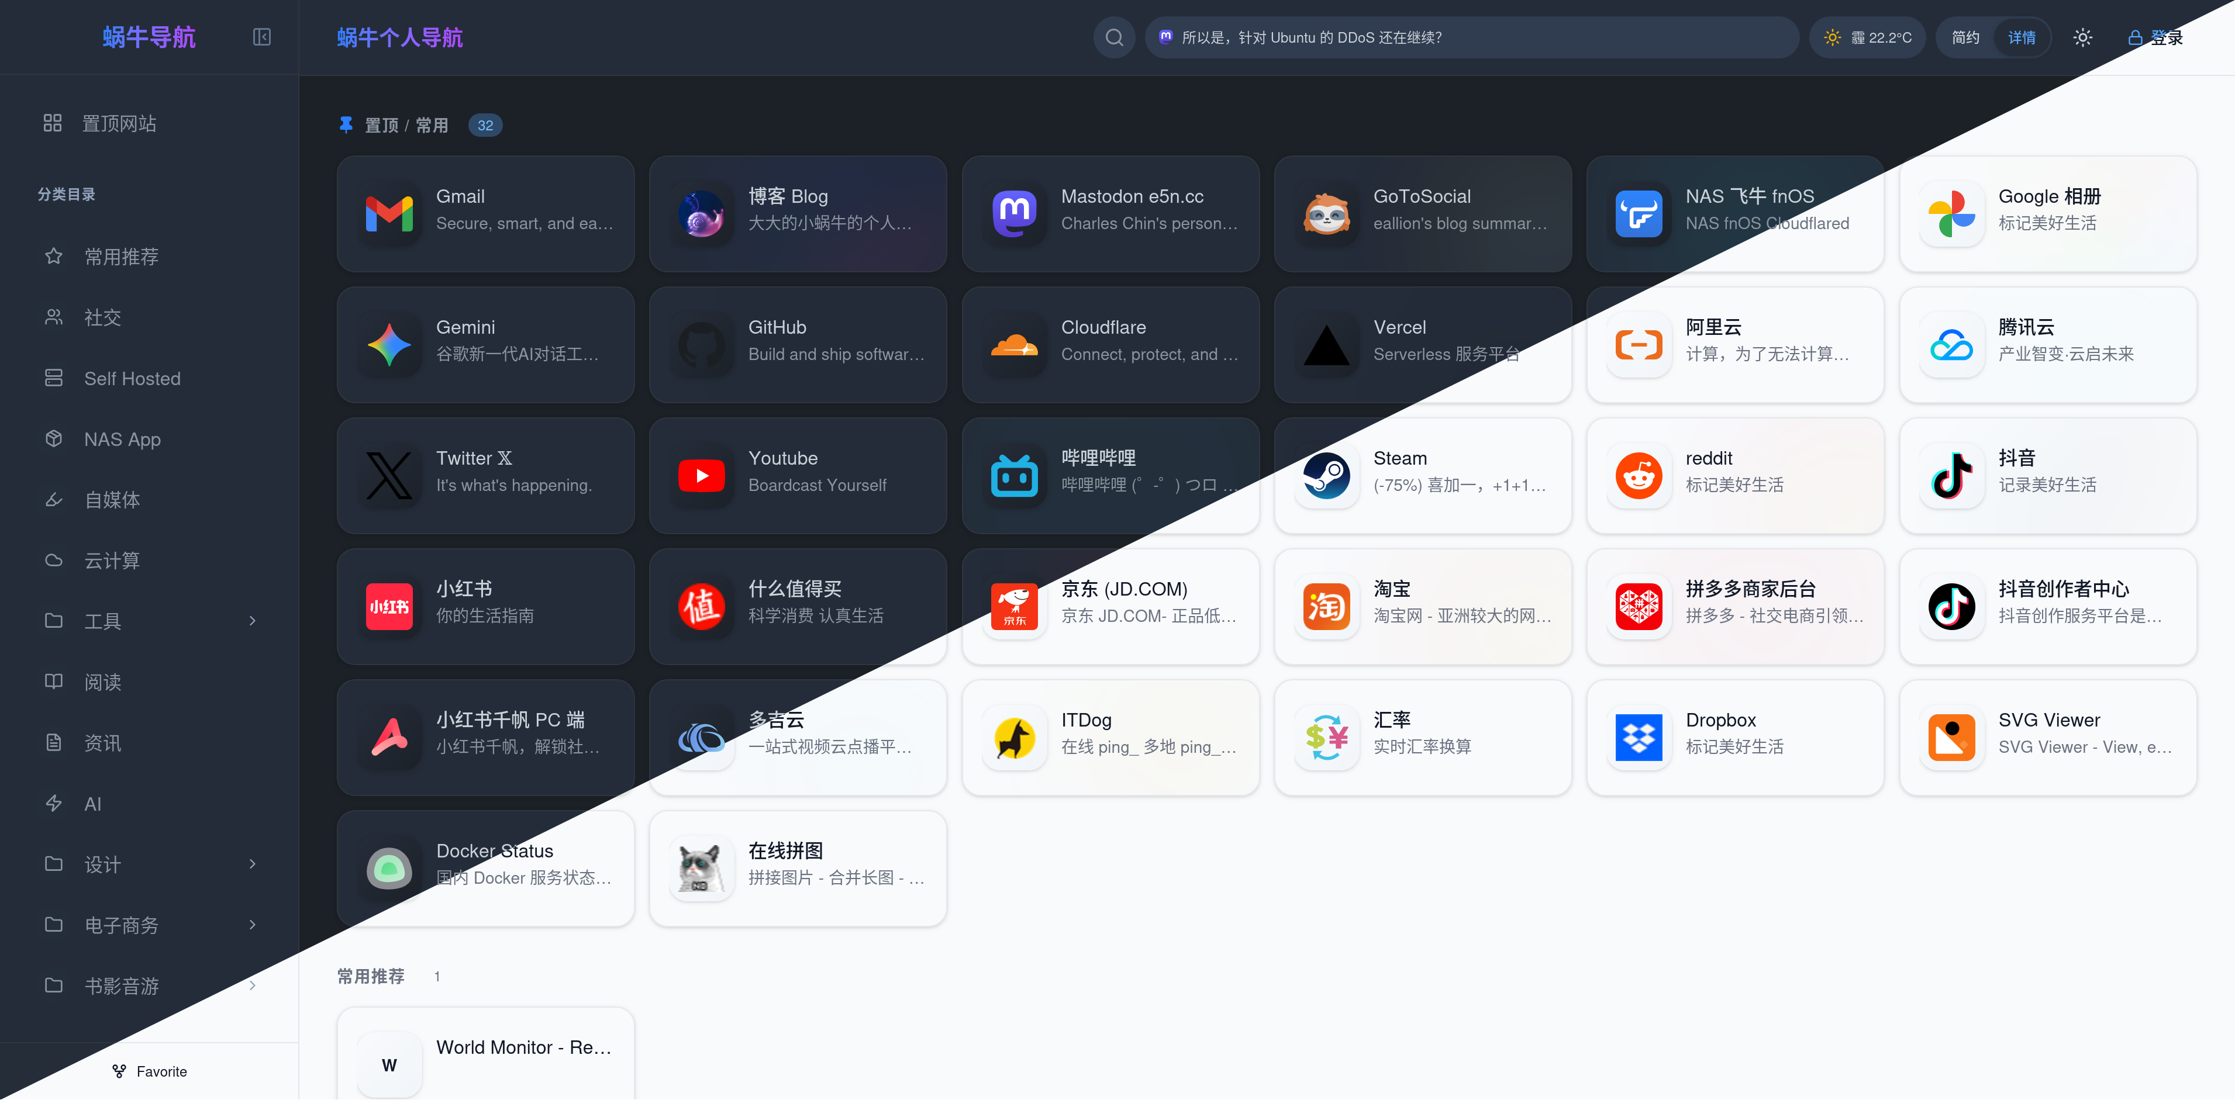Open the Docker Status card
2235x1100 pixels.
486,869
